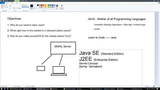Click the 'Servlet Concept' text line

coord(88,63)
